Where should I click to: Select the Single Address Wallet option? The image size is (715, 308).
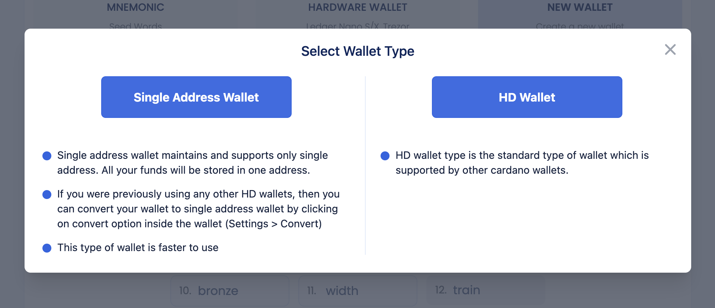click(196, 97)
